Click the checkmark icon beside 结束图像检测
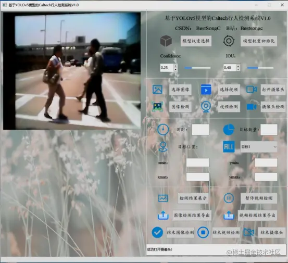288x263 pixels. coord(157,232)
